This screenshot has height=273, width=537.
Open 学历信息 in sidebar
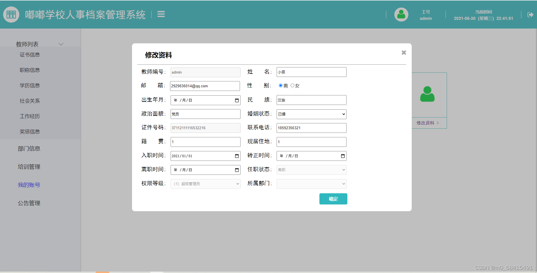30,85
